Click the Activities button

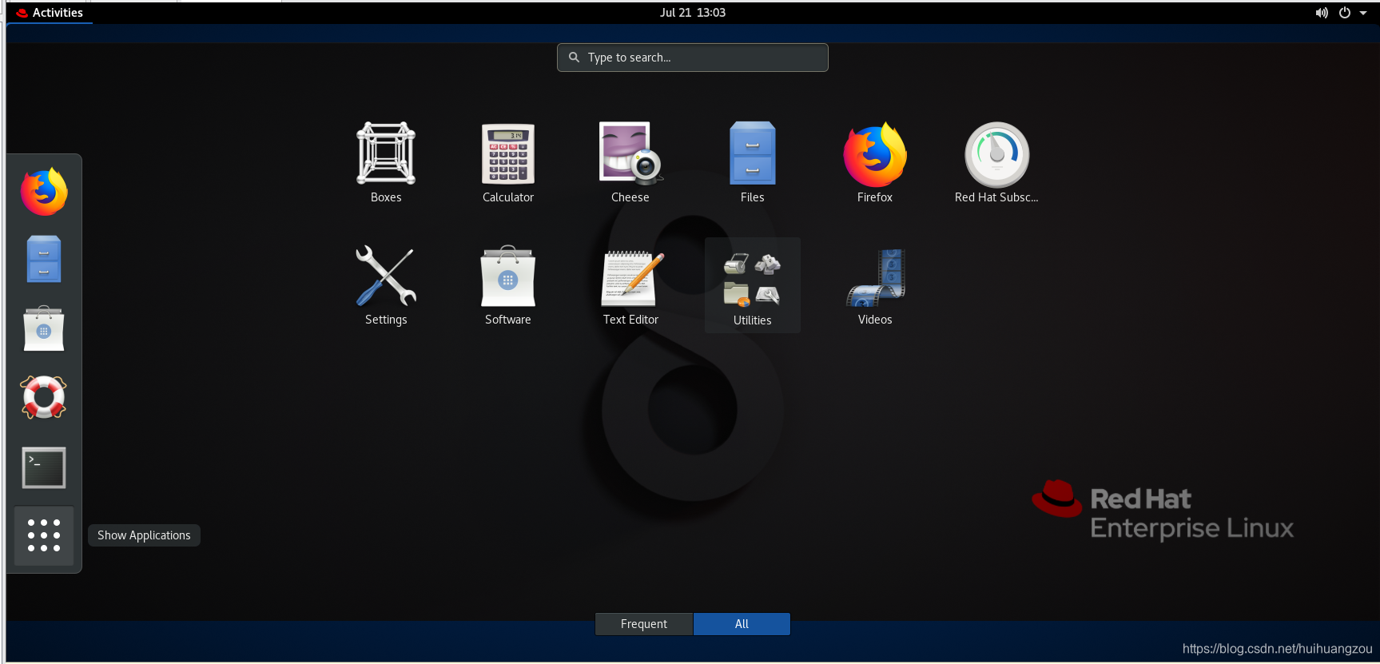coord(50,13)
